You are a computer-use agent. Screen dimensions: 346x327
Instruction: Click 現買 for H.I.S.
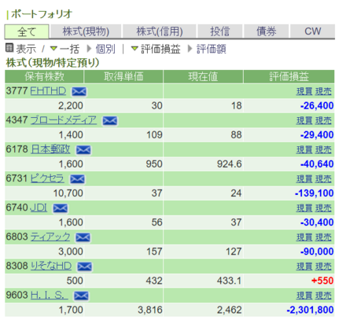tap(304, 296)
